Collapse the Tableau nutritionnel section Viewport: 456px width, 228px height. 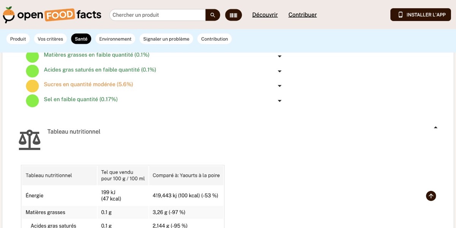435,128
